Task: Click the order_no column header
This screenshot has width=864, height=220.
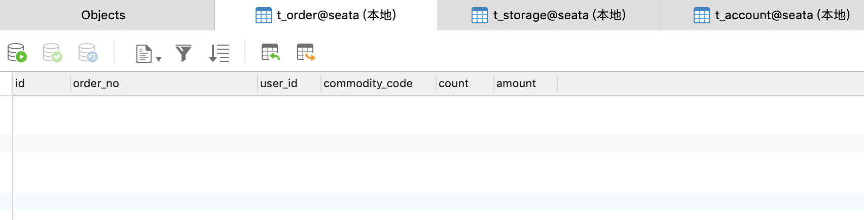Action: (164, 84)
